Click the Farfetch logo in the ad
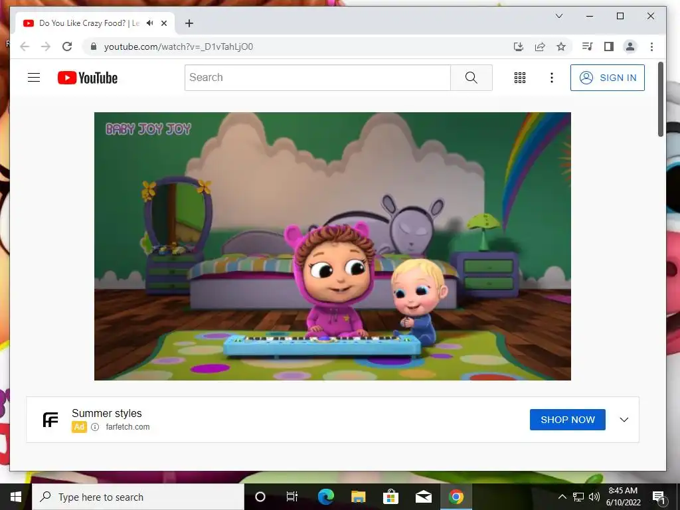The width and height of the screenshot is (680, 510). click(50, 420)
